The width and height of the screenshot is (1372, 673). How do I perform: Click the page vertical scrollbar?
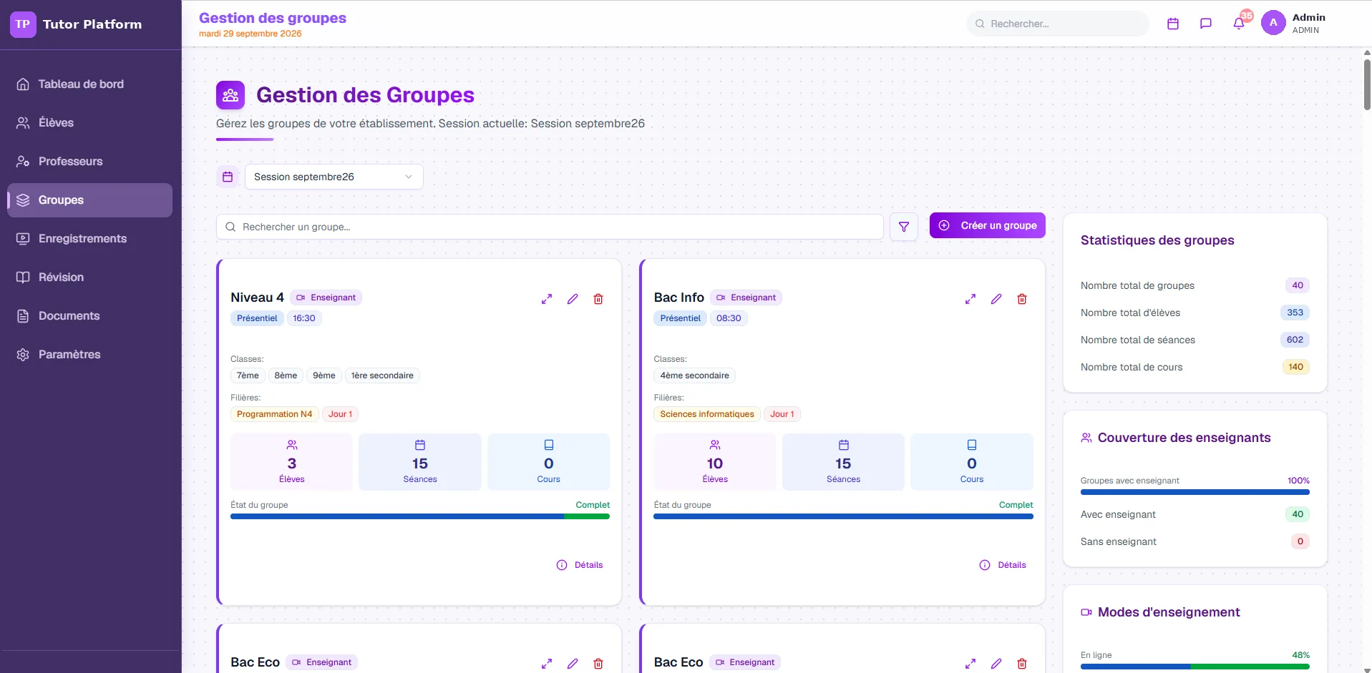[x=1366, y=84]
